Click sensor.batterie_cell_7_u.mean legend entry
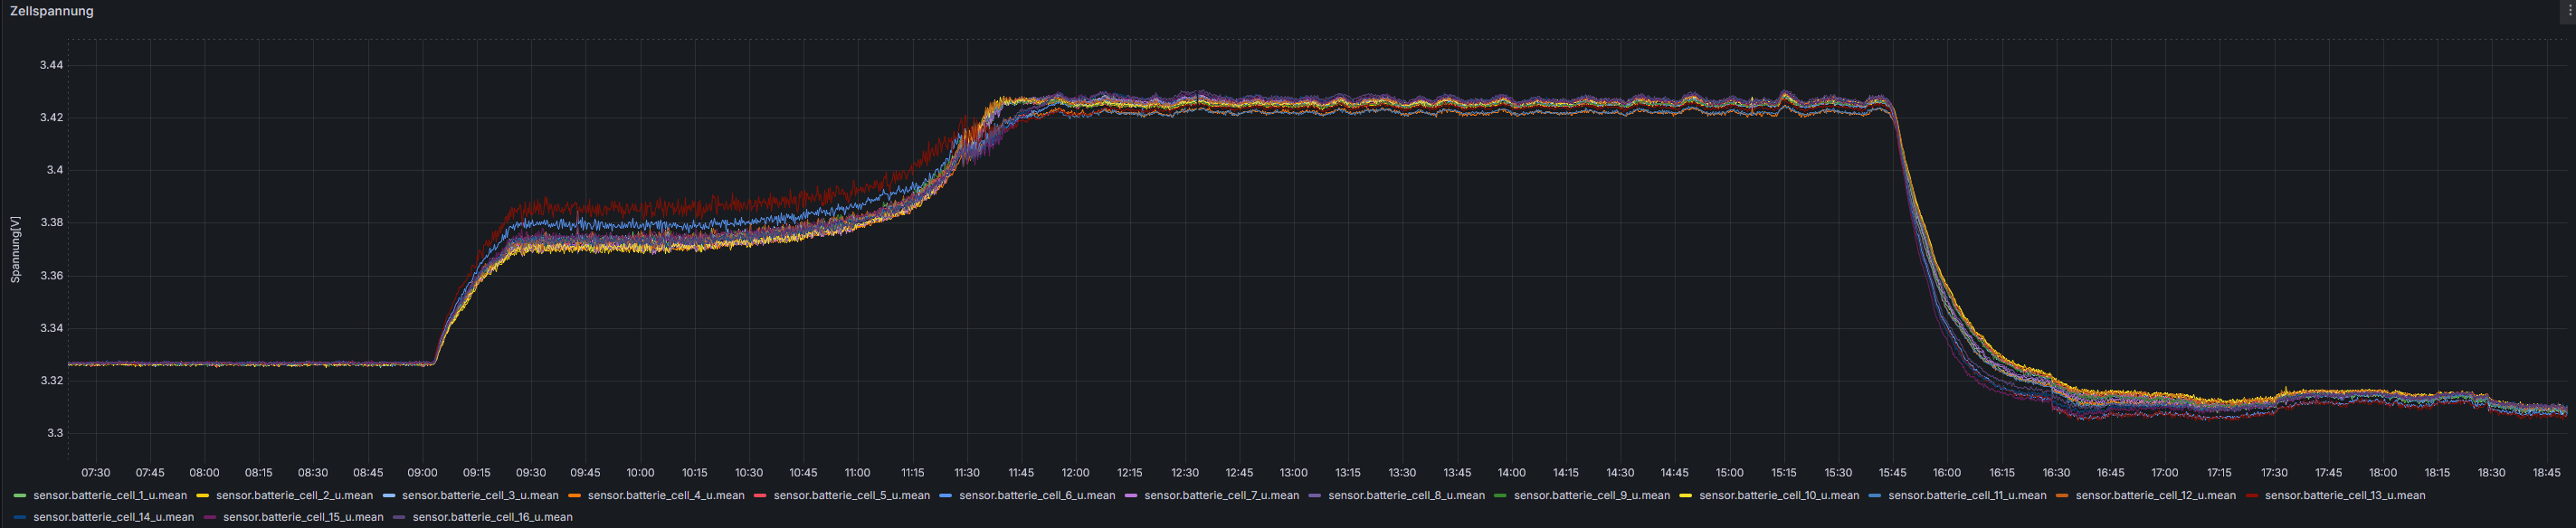 [x=1221, y=495]
